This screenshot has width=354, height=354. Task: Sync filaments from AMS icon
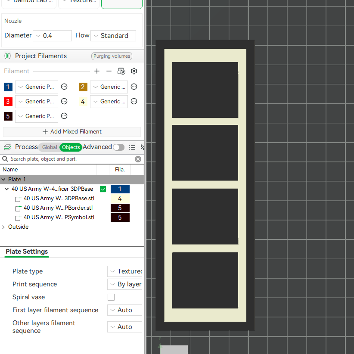[x=121, y=71]
